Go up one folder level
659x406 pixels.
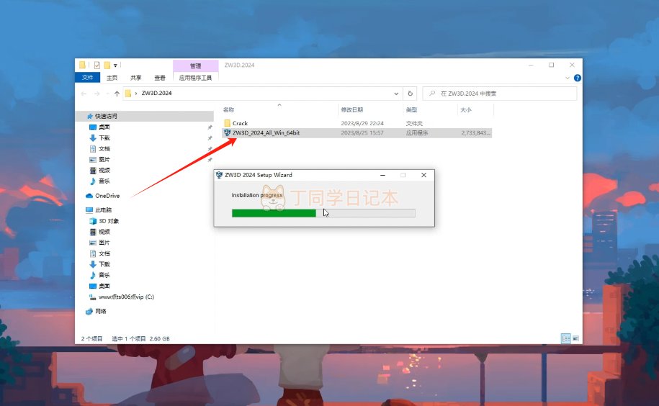[117, 93]
